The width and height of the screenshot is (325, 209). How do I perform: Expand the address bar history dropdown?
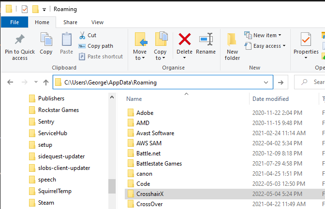pyautogui.click(x=265, y=83)
